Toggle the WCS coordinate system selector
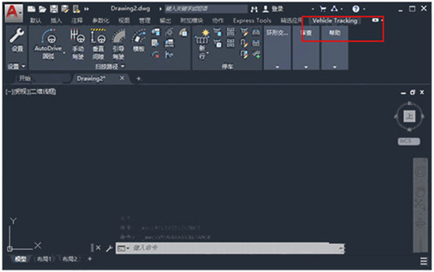Image resolution: width=434 pixels, height=272 pixels. point(409,141)
